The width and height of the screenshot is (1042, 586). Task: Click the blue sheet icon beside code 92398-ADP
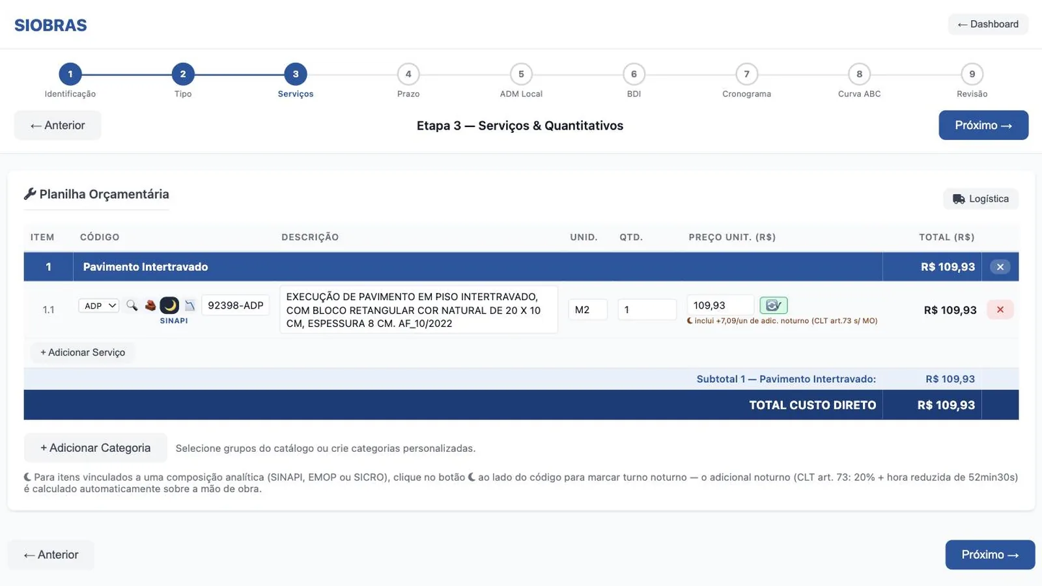pyautogui.click(x=190, y=305)
